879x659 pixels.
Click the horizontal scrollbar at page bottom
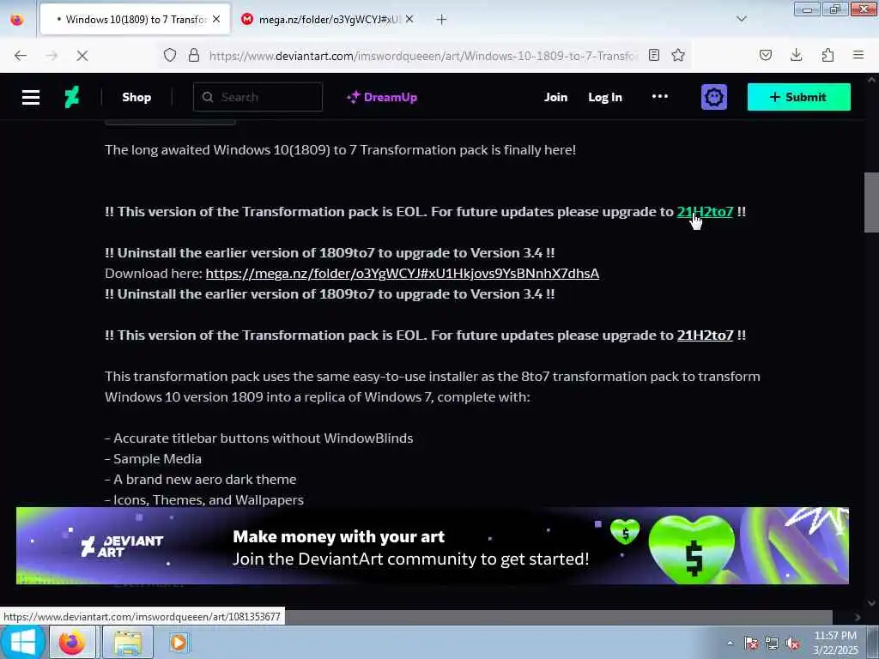pyautogui.click(x=558, y=617)
